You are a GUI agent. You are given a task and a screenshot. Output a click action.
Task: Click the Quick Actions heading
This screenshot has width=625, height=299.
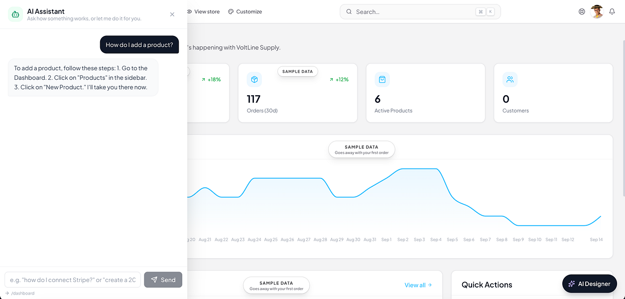(x=487, y=285)
